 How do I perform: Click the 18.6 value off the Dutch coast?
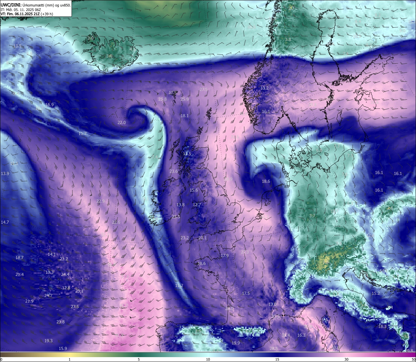pos(266,181)
